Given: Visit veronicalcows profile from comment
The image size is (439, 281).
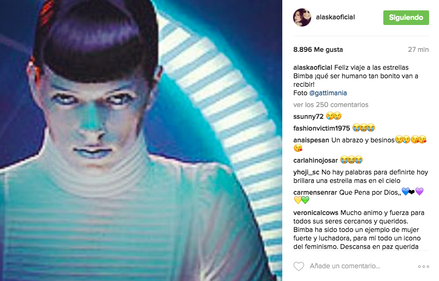Looking at the screenshot, I should (315, 213).
